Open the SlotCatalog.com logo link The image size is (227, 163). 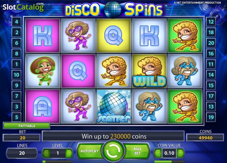[x=23, y=7]
